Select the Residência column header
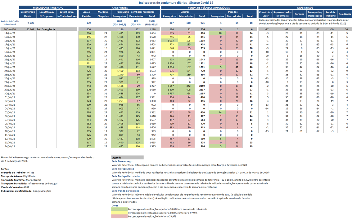 click(345, 14)
